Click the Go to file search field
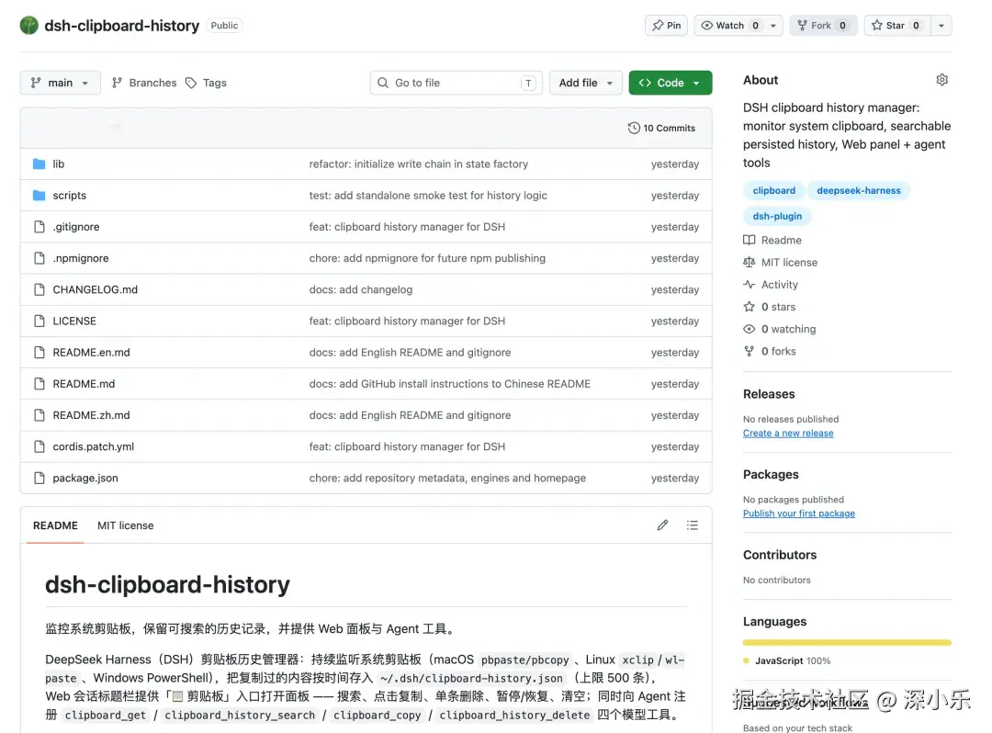 click(457, 83)
